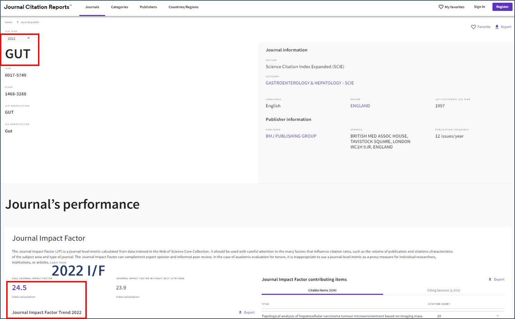Click the ISSN value 0017-5749
The height and width of the screenshot is (319, 515).
pos(16,75)
